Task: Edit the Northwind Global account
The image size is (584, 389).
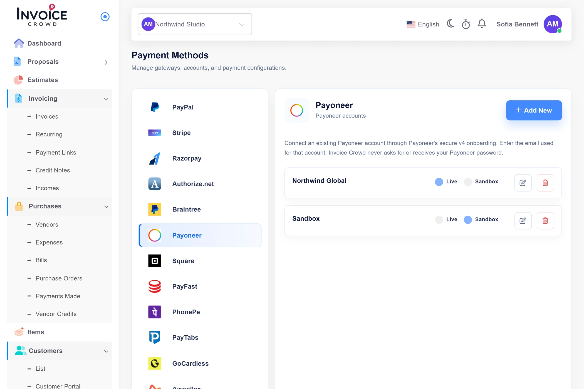Action: point(523,183)
